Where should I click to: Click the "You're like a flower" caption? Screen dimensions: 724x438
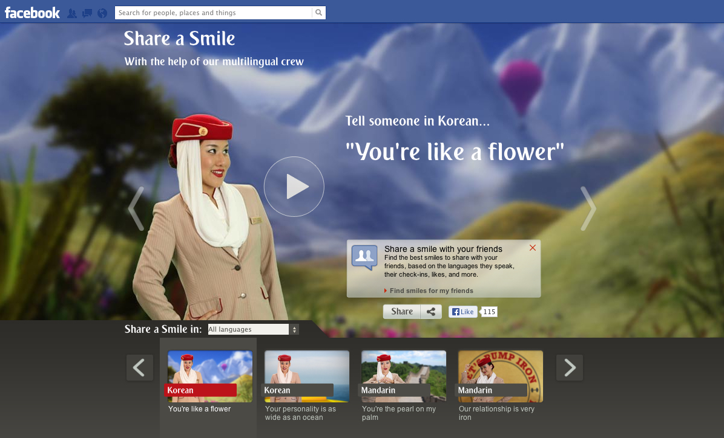200,409
